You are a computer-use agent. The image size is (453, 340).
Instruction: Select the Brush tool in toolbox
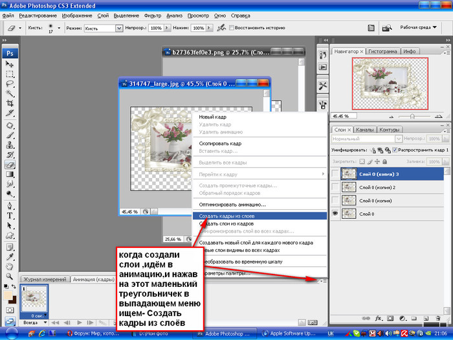click(10, 135)
